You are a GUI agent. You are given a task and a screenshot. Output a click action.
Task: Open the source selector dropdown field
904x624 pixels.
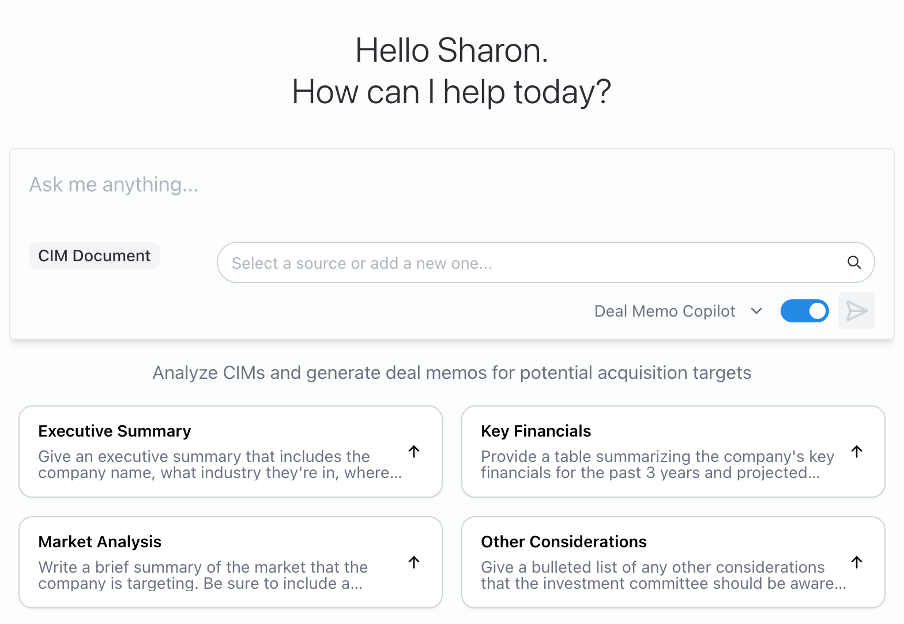519,262
